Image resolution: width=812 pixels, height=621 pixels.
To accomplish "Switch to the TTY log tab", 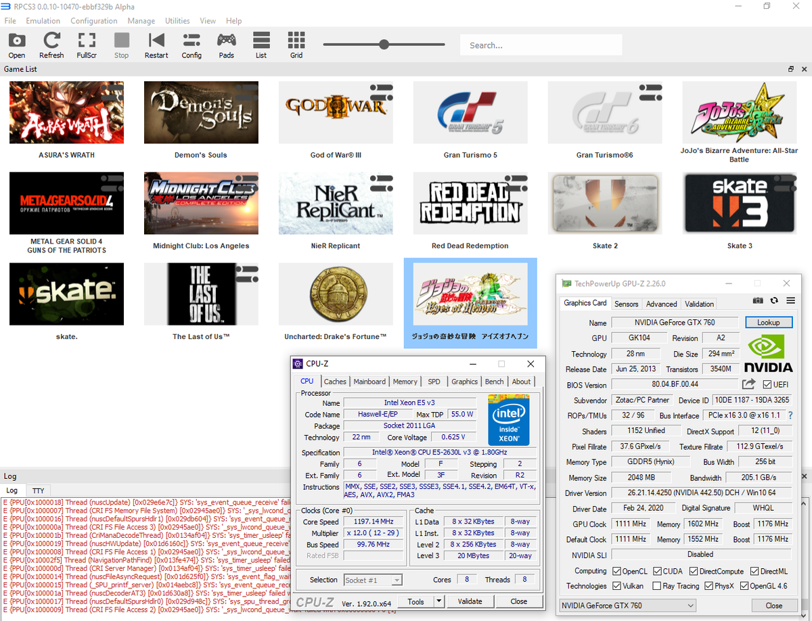I will pyautogui.click(x=39, y=490).
